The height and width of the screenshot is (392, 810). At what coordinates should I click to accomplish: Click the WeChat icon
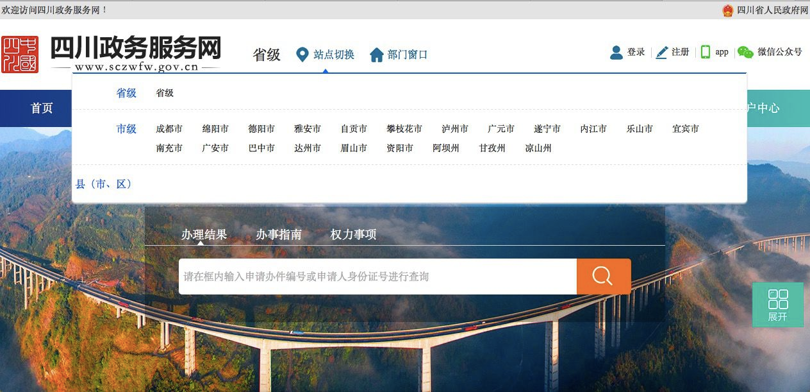tap(745, 53)
